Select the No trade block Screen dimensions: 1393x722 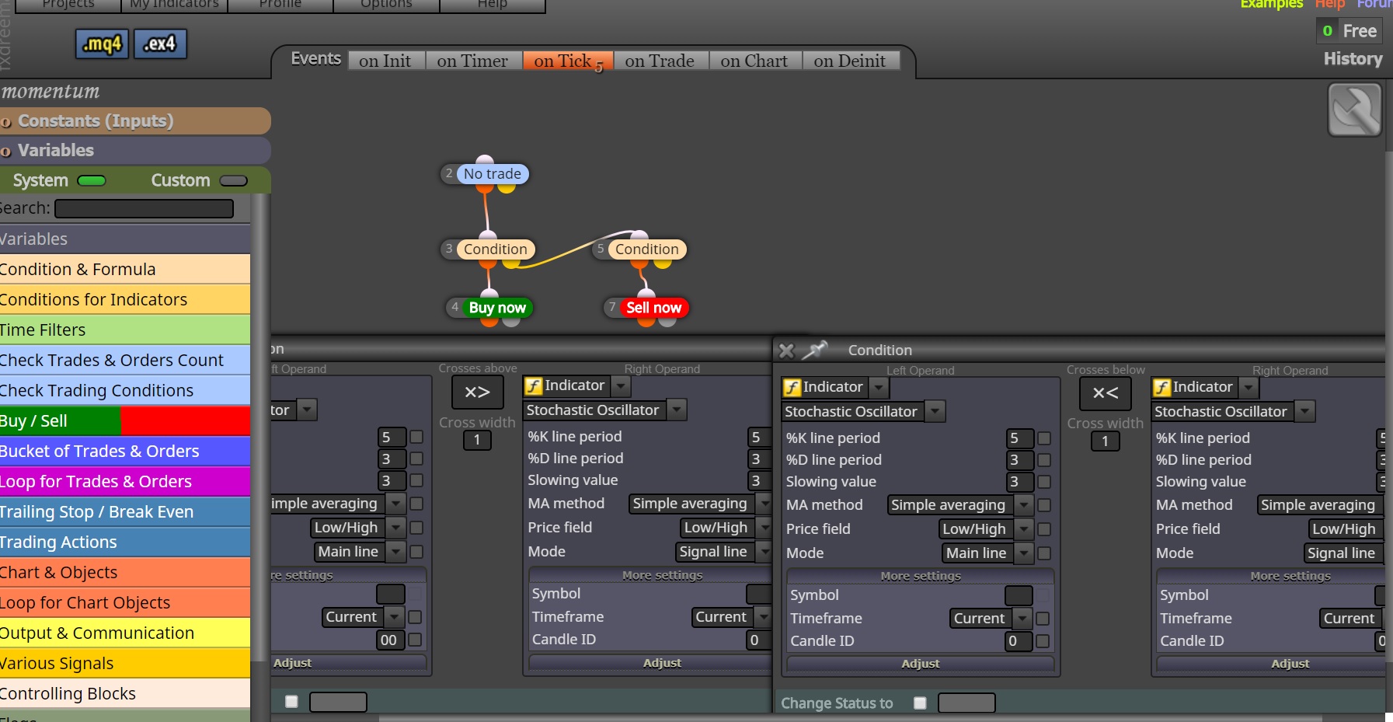pos(493,174)
